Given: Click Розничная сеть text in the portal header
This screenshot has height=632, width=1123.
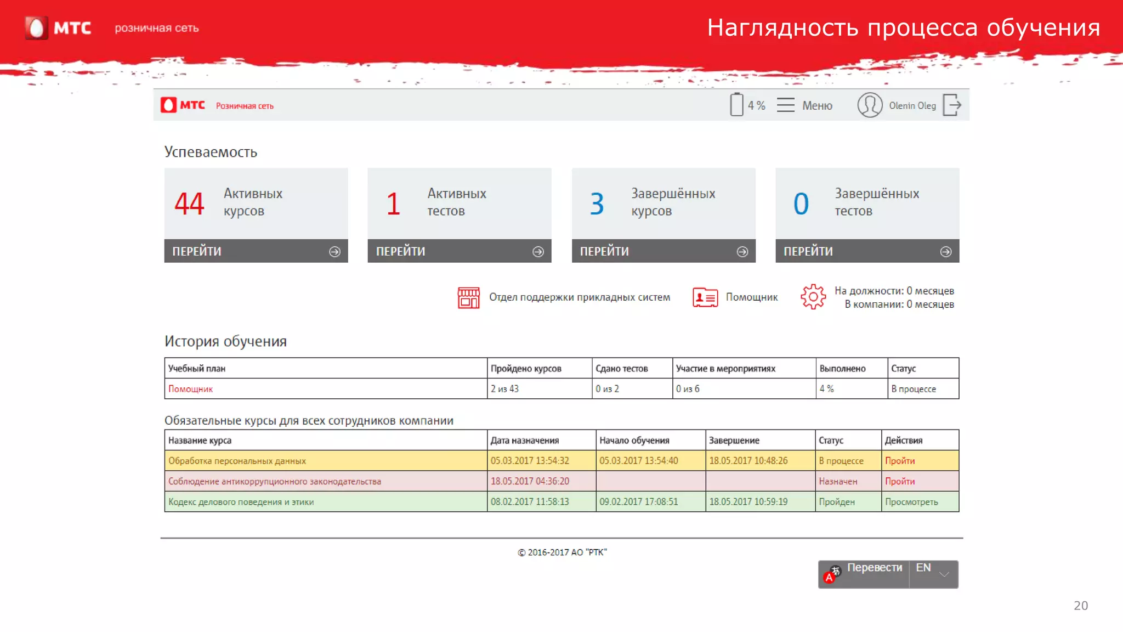Looking at the screenshot, I should pos(245,106).
